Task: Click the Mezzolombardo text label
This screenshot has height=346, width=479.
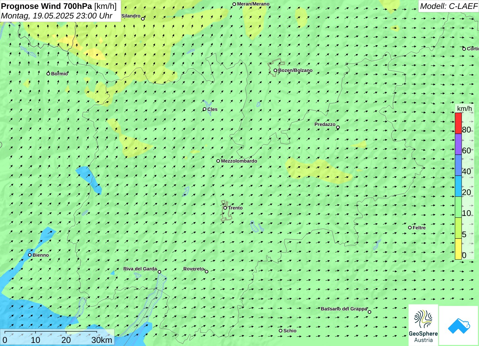Action: [239, 161]
